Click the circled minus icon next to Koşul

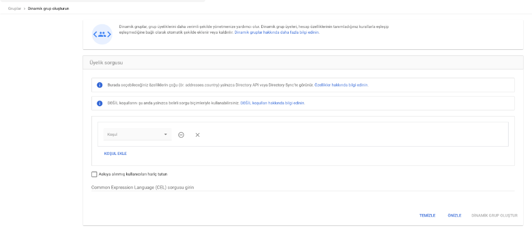coord(181,135)
